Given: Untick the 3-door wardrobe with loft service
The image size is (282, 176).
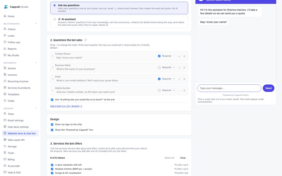Looking at the screenshot, I should 52,165.
